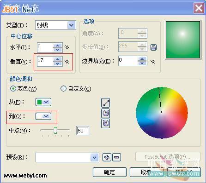206x183 pixels.
Task: Remove preset with the minus button
Action: [x=116, y=157]
